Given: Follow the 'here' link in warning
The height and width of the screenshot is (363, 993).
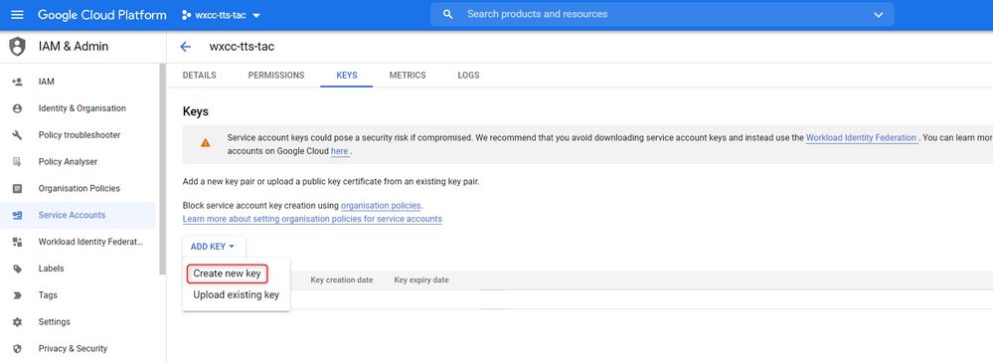Looking at the screenshot, I should (x=339, y=151).
